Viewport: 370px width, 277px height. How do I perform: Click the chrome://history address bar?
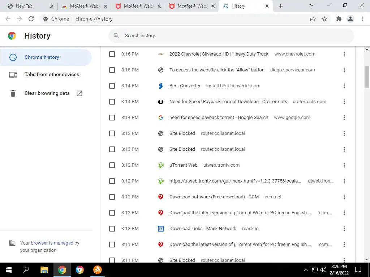pos(175,19)
